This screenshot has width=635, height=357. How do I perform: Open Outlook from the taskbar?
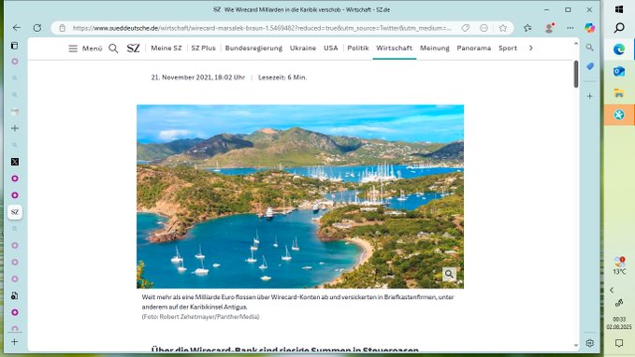coord(619,71)
